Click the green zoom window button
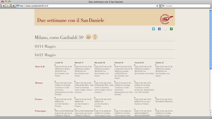This screenshot has height=119, width=212. click(x=9, y=2)
